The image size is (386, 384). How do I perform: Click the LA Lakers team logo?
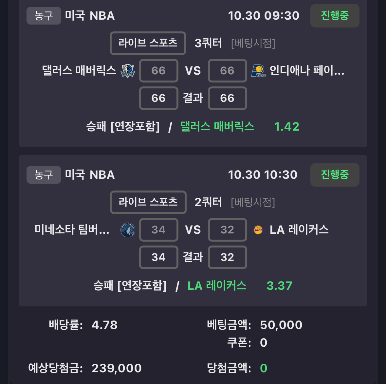tap(258, 230)
